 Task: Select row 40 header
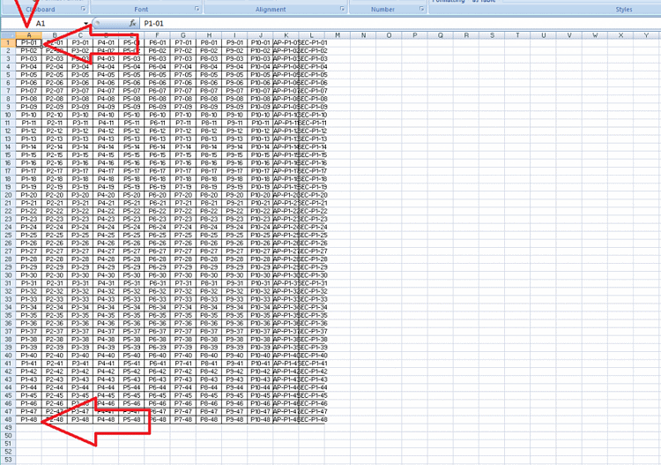tap(8, 356)
